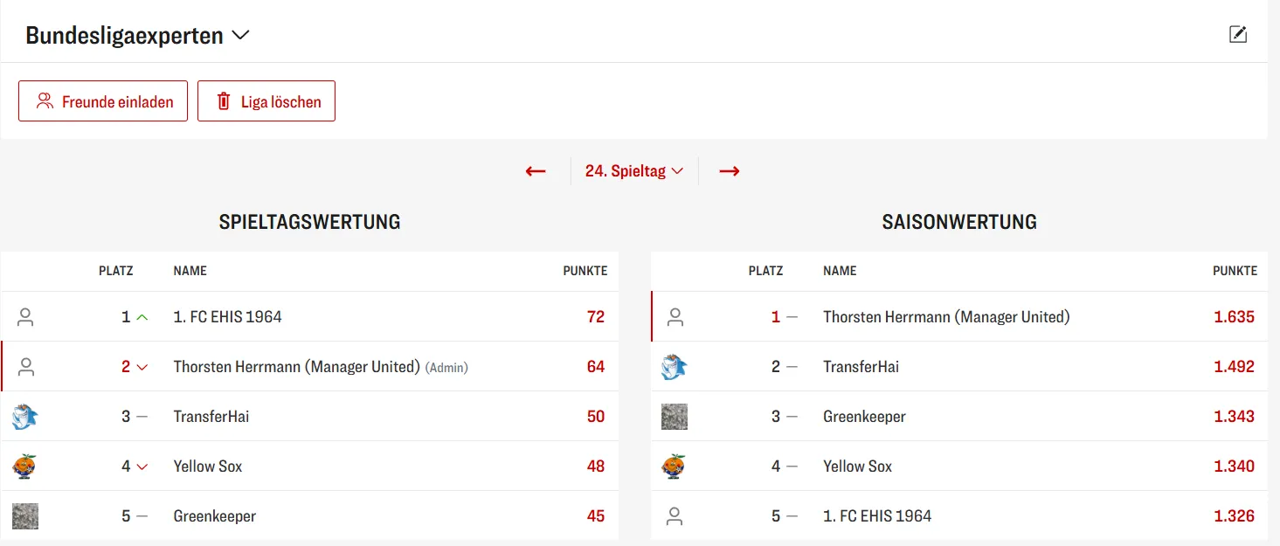The width and height of the screenshot is (1280, 546).
Task: Click the edit league pencil icon
Action: tap(1237, 35)
